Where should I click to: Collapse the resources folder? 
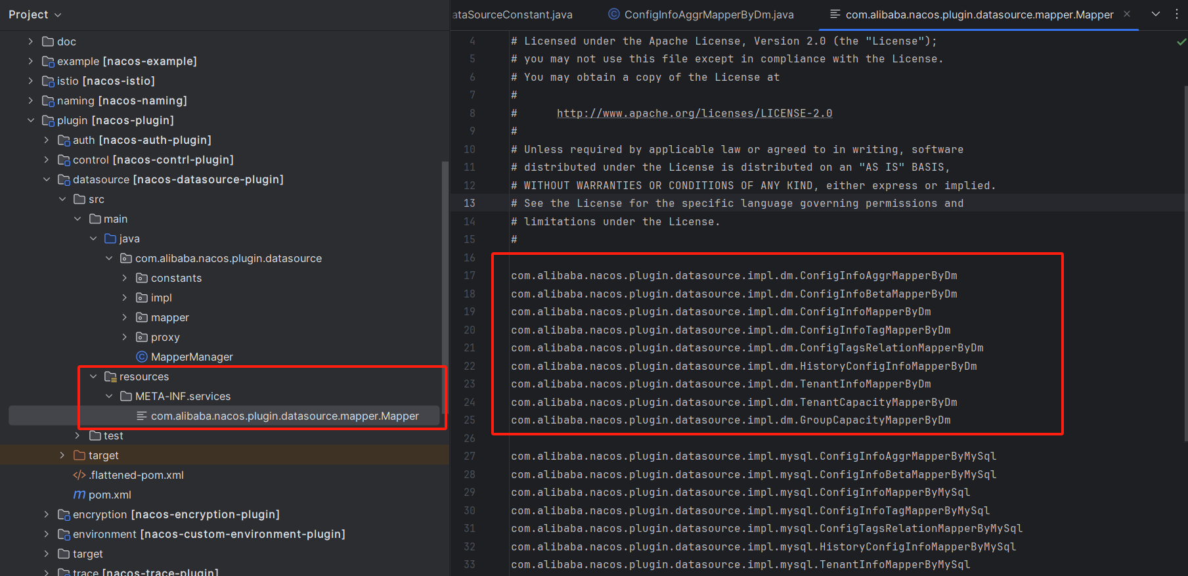coord(93,376)
